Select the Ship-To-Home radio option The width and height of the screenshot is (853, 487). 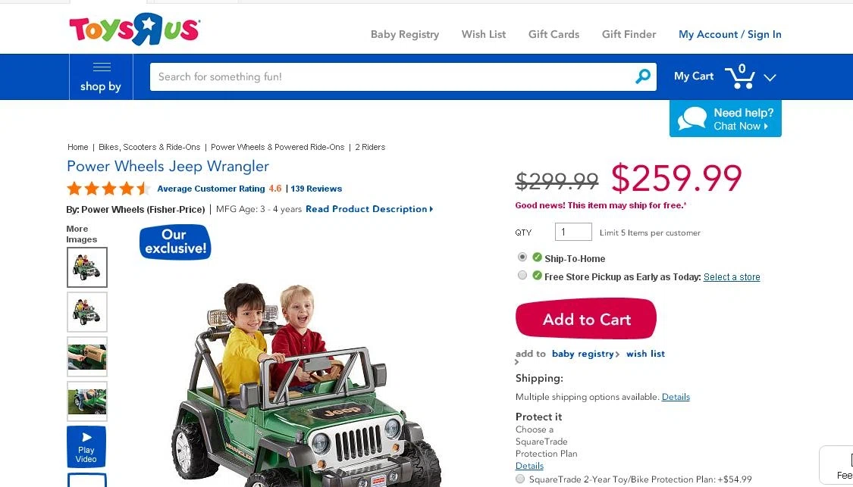[x=522, y=257]
